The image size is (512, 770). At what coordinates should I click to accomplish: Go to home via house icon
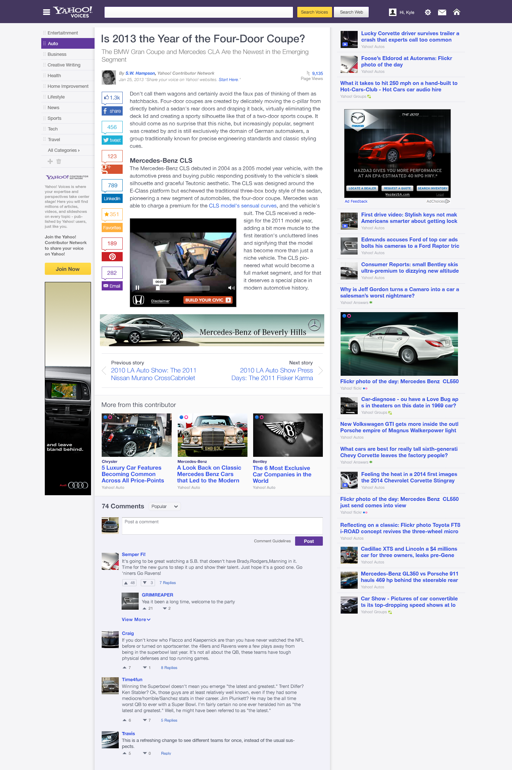coord(457,12)
